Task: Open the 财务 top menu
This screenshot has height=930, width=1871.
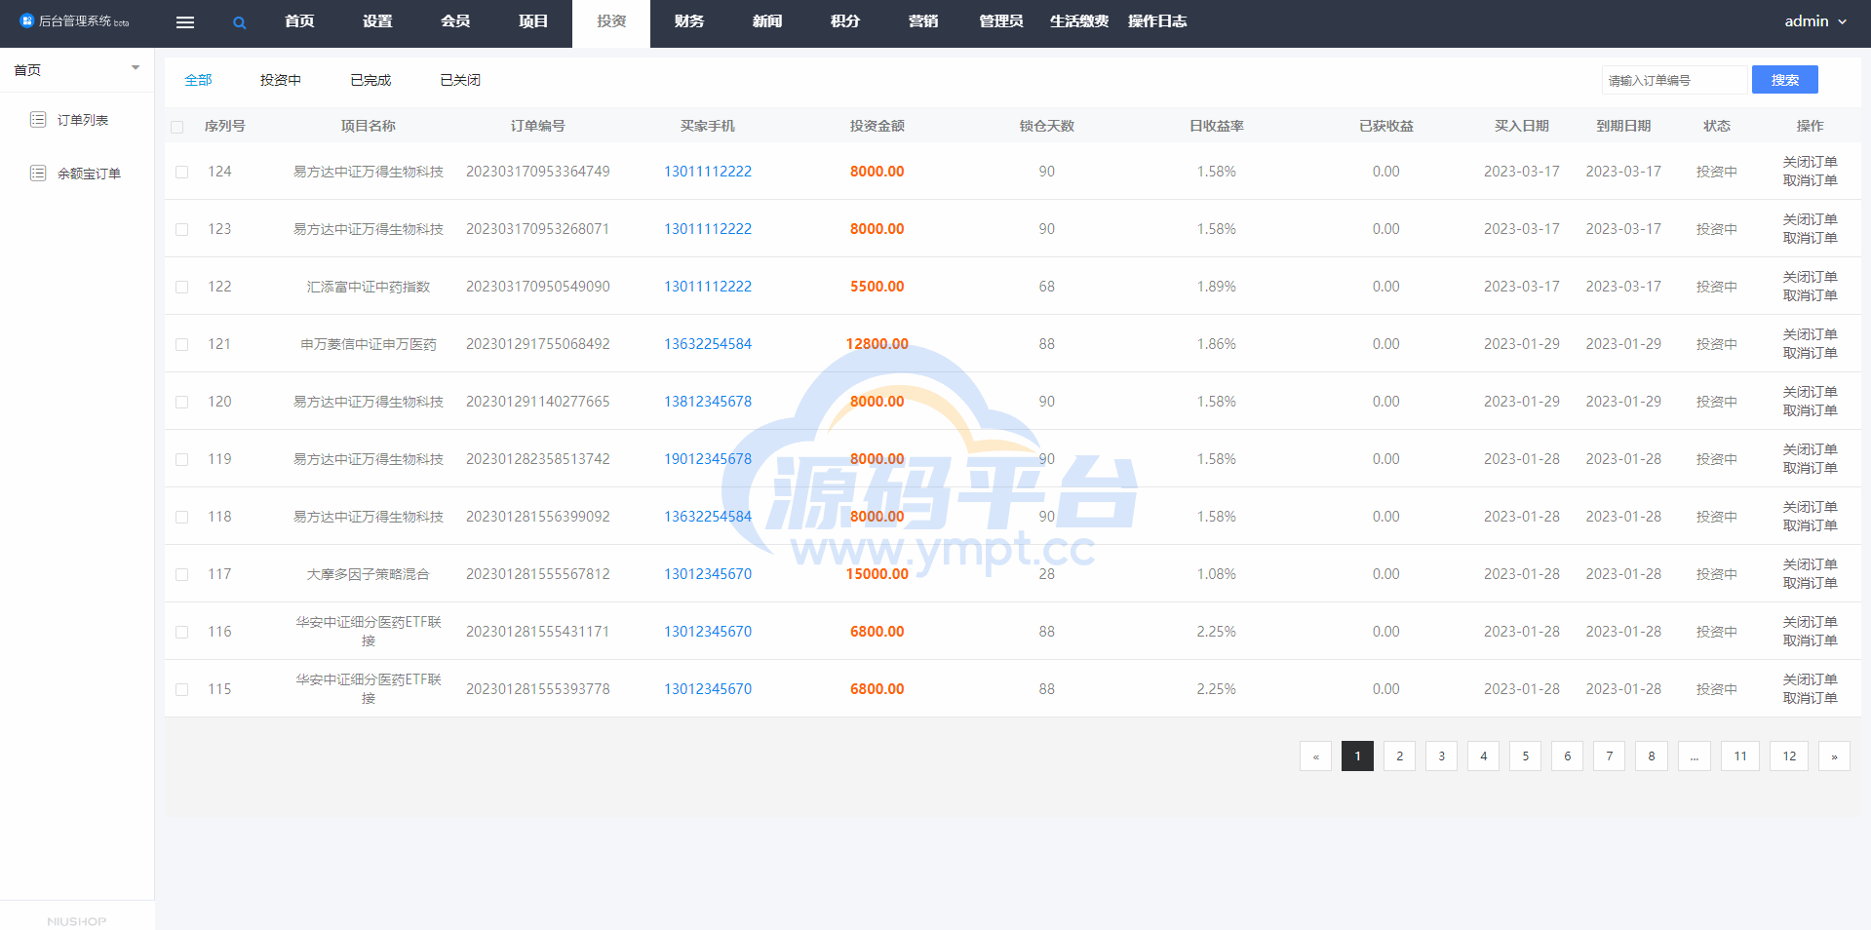Action: 689,21
